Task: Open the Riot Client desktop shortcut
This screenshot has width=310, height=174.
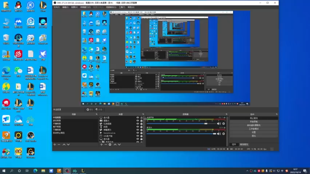Action: (6, 104)
